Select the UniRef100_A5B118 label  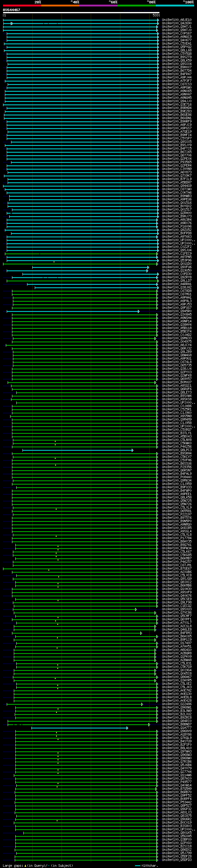[177, 328]
